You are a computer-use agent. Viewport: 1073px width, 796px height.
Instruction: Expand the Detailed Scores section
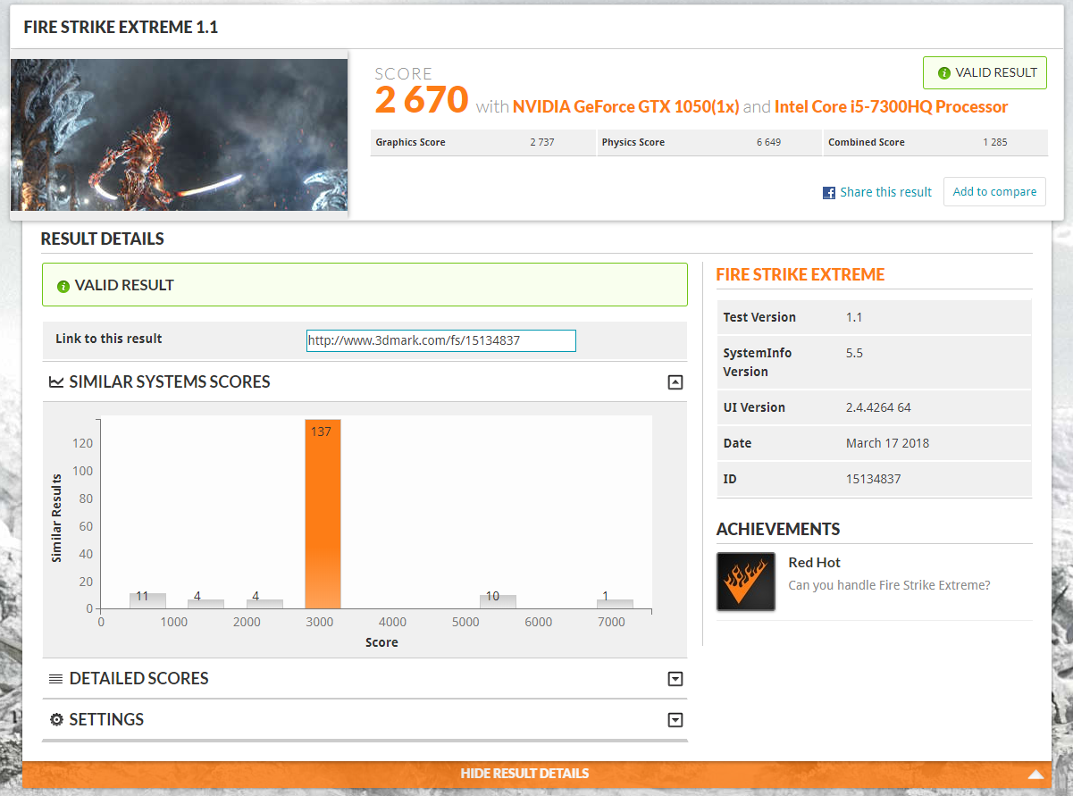[x=675, y=679]
